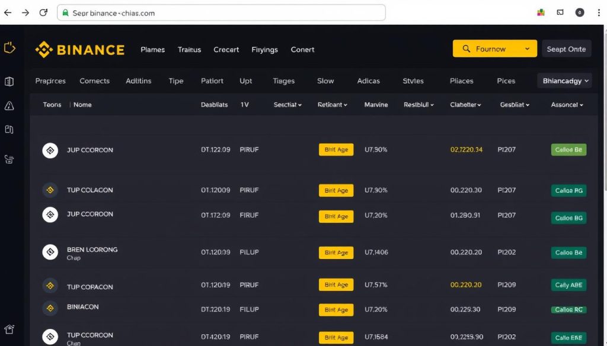Screen dimensions: 607x346
Task: Open the Fiiyings menu
Action: [x=264, y=50]
